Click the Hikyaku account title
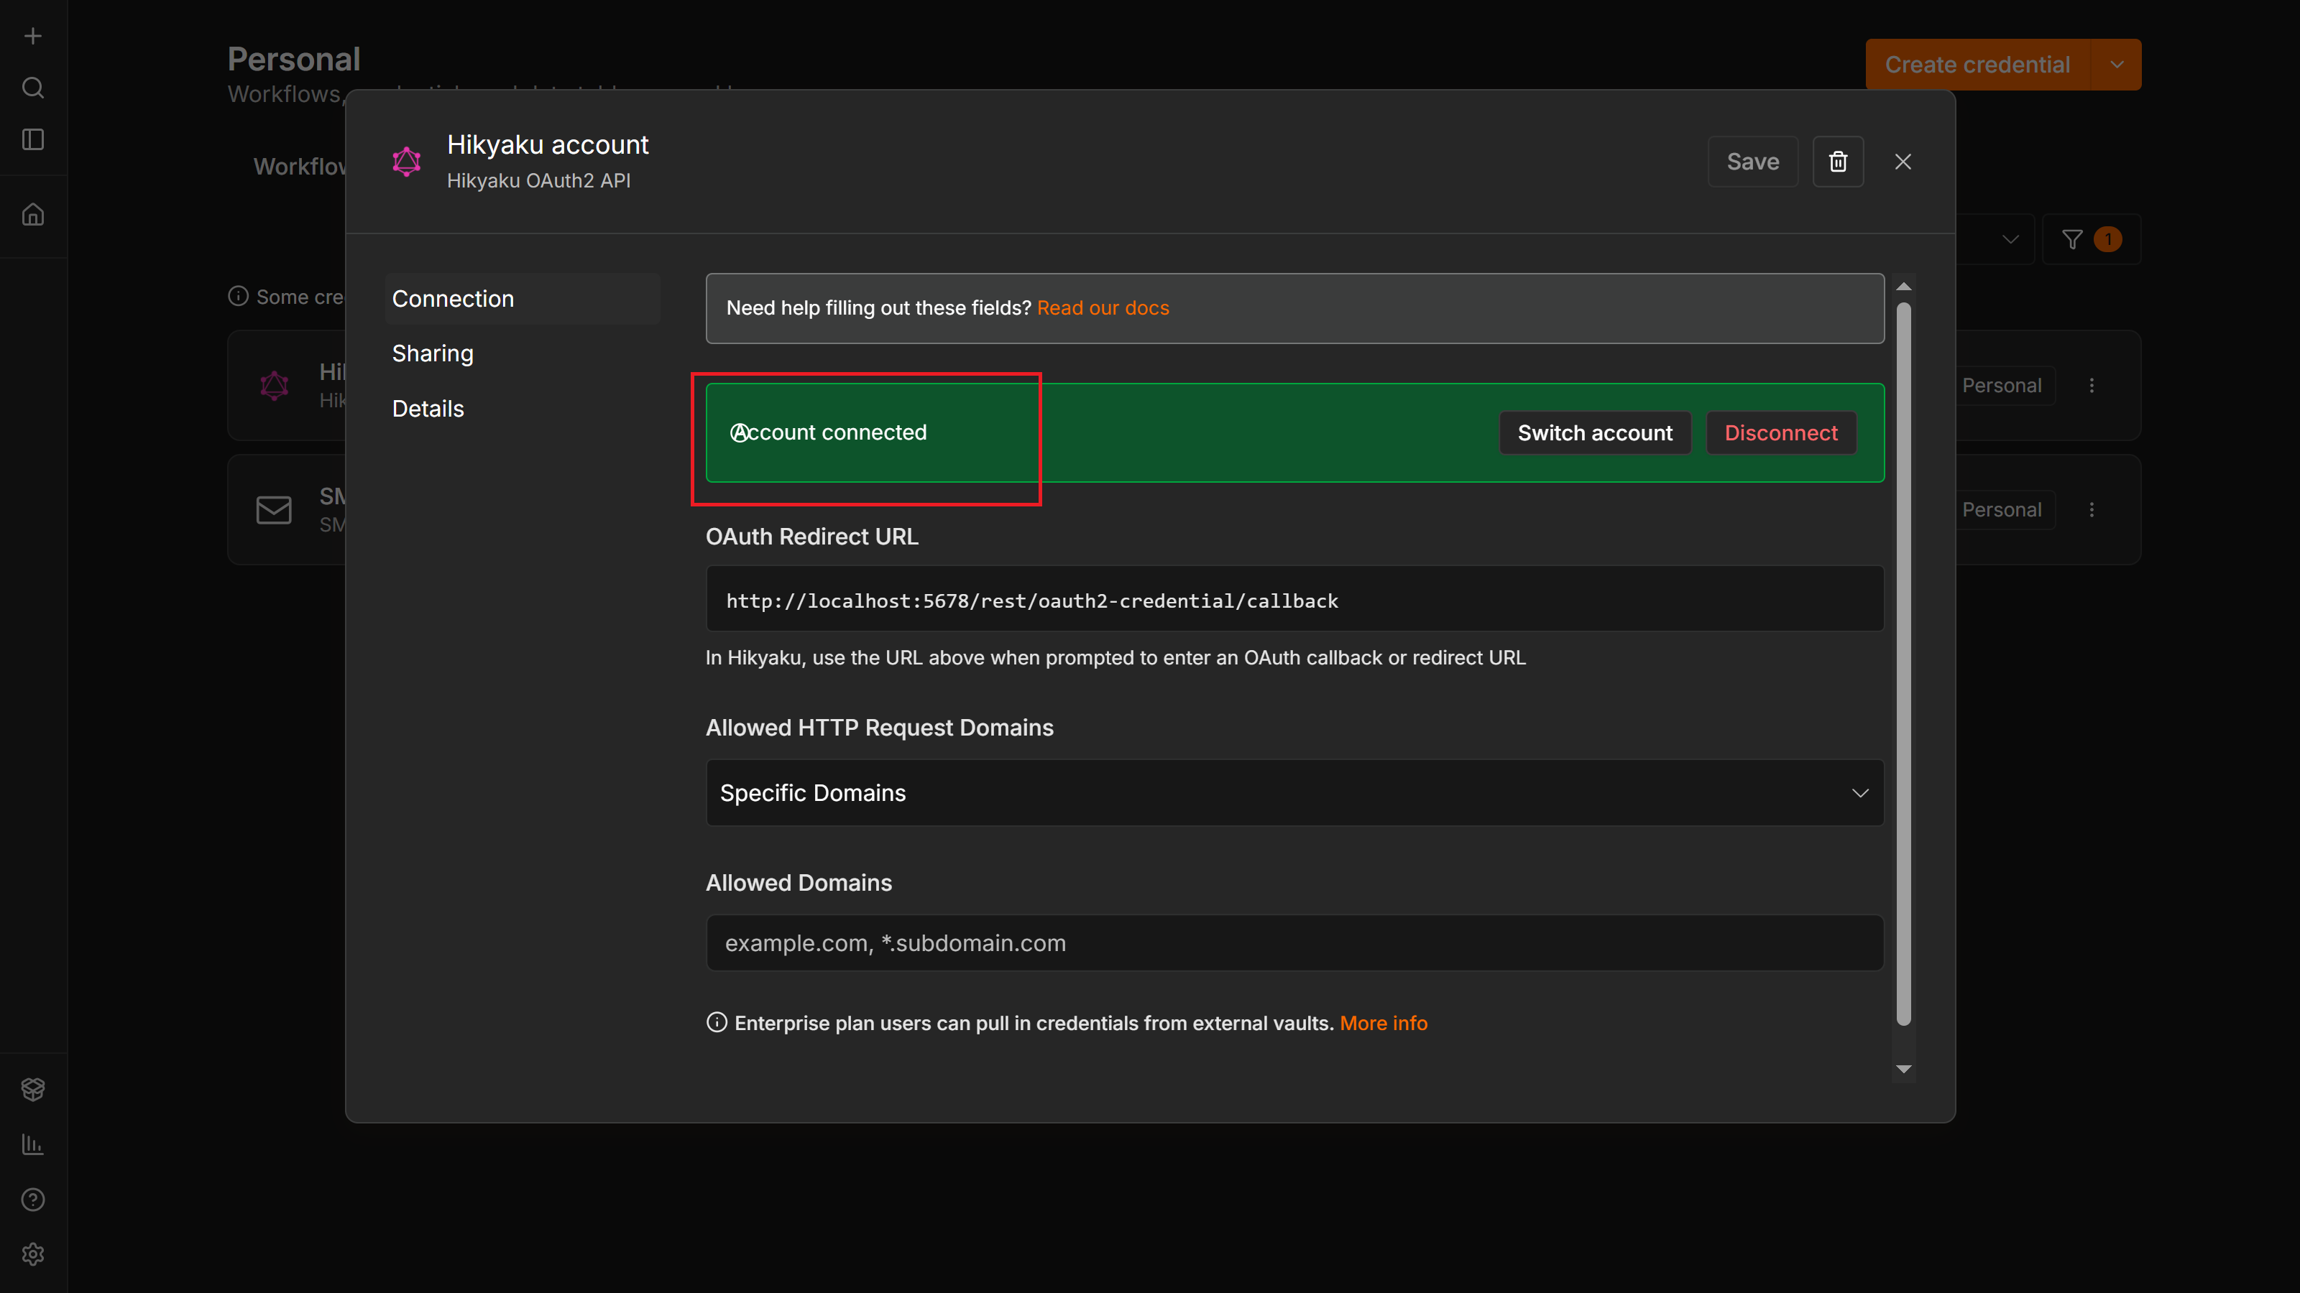Screen dimensions: 2300x1293 [x=547, y=144]
